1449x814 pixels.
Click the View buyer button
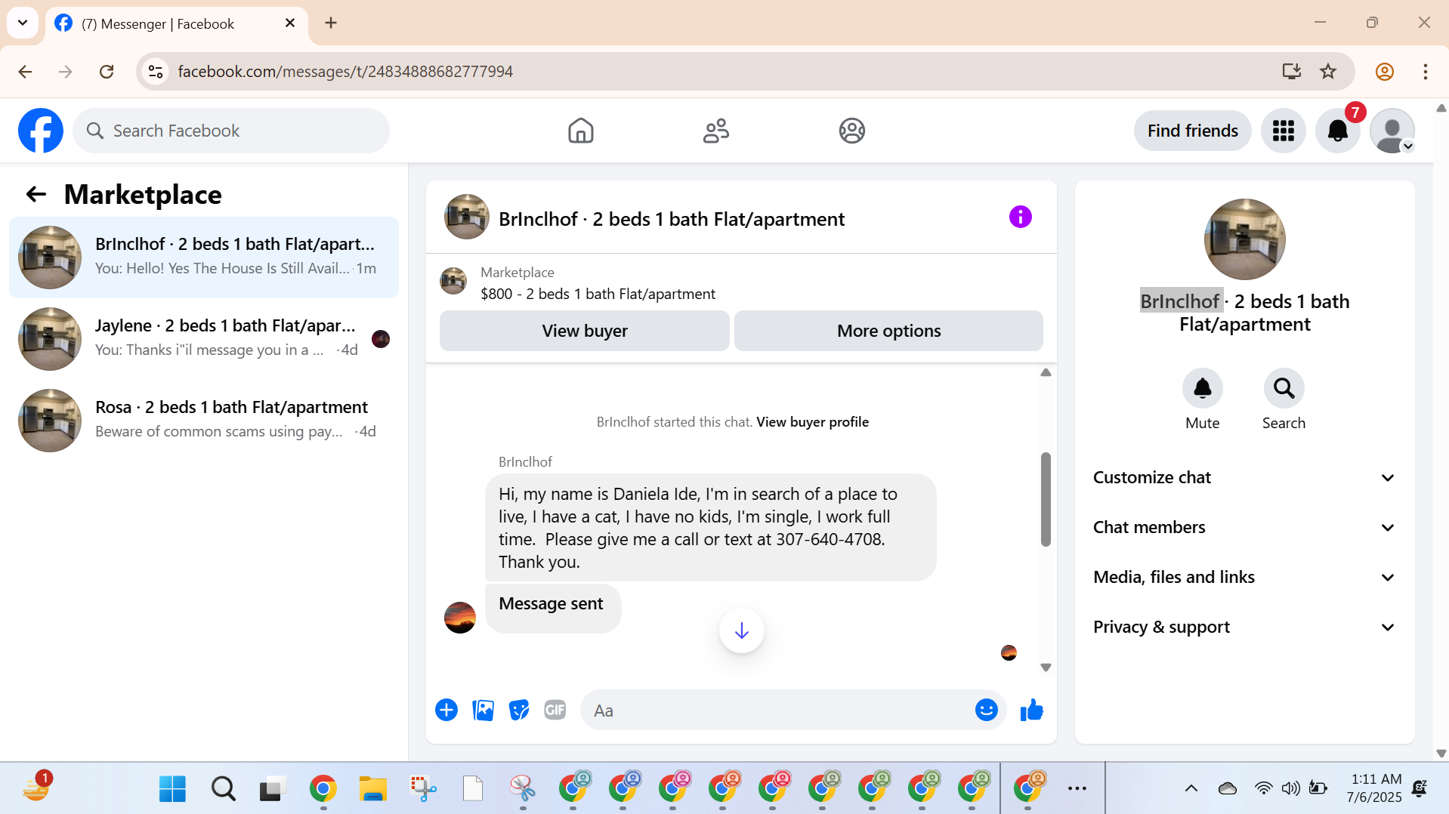coord(584,331)
